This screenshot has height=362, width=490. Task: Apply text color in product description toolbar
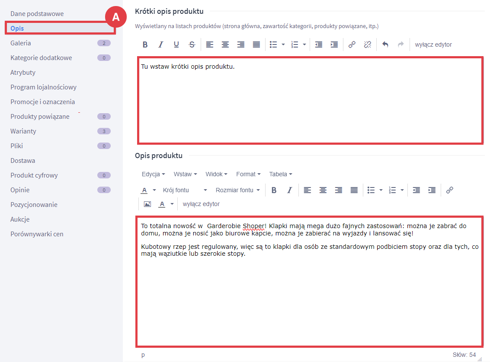click(144, 190)
